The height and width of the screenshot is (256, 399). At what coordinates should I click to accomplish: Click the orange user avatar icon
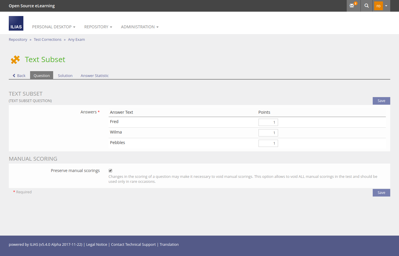378,6
